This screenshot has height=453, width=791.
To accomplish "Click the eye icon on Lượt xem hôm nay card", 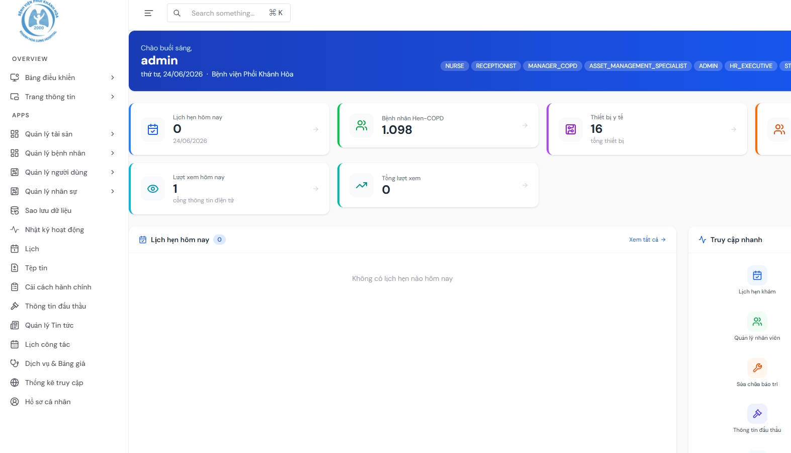I will [x=153, y=189].
